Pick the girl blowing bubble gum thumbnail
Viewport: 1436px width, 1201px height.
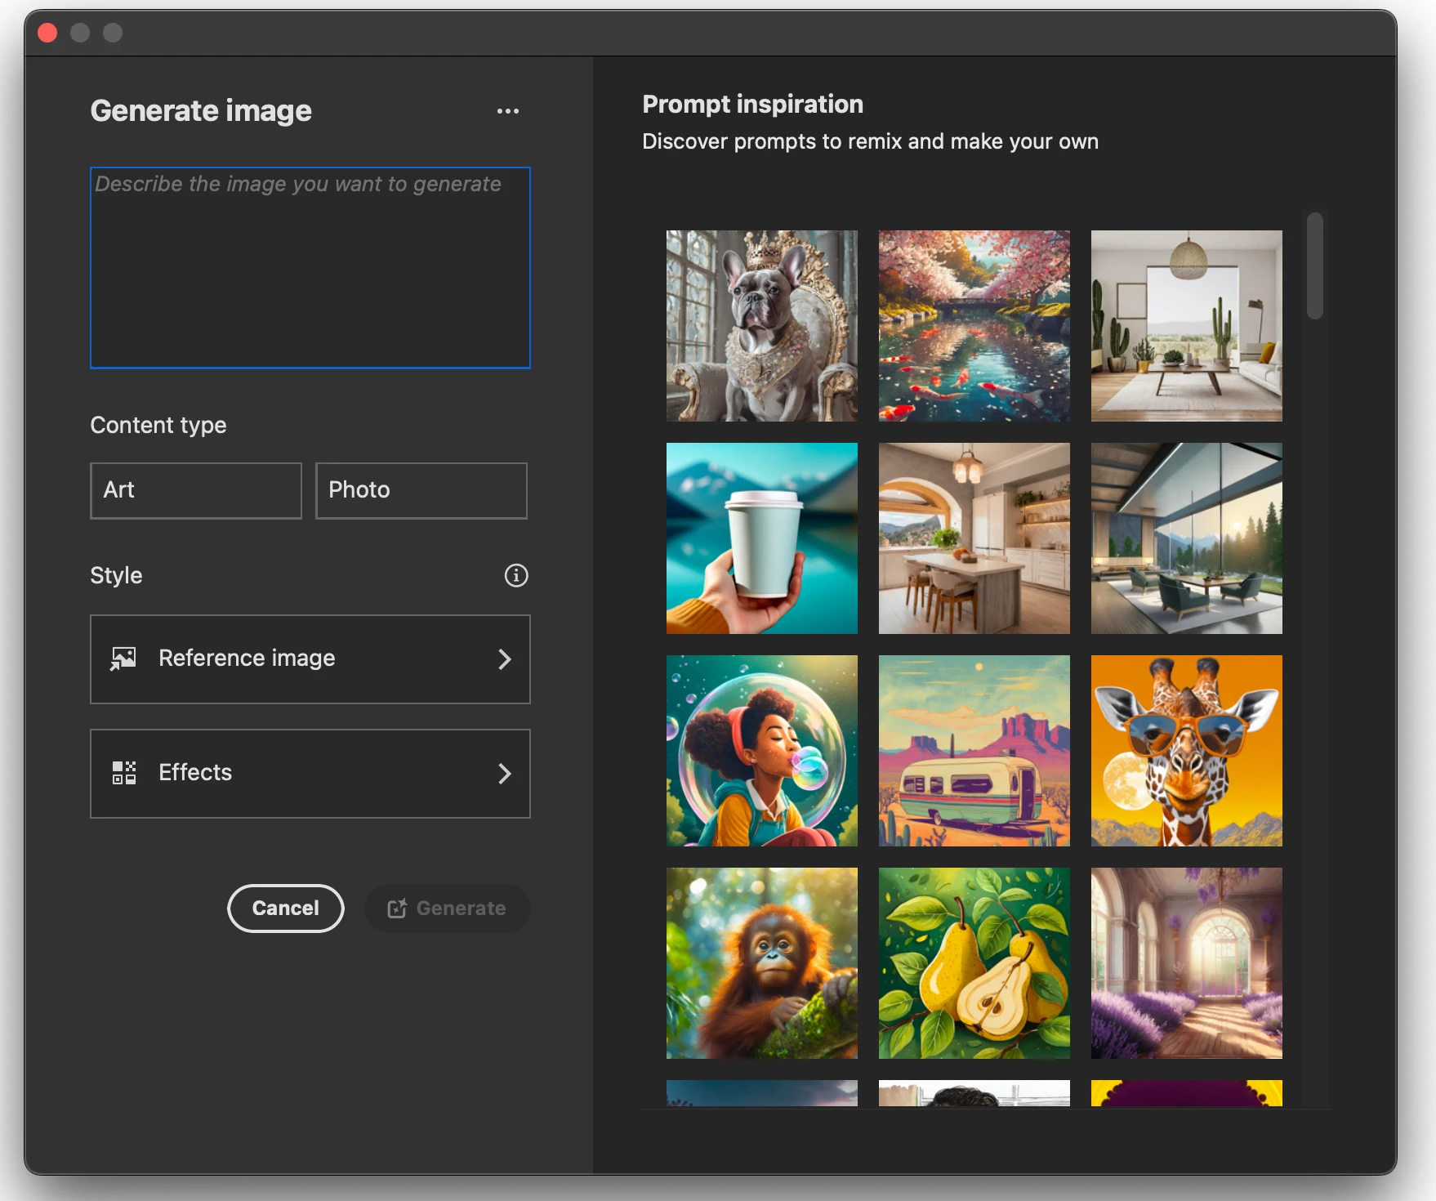762,751
